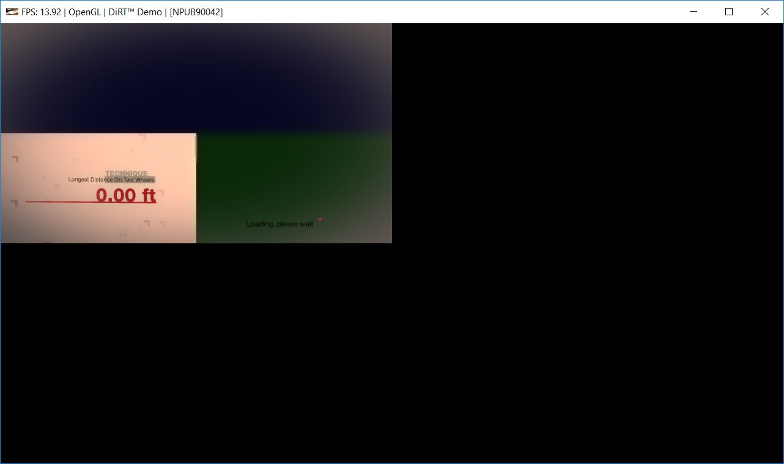Click the "Loading, please wait" message
The height and width of the screenshot is (464, 784).
tap(280, 224)
